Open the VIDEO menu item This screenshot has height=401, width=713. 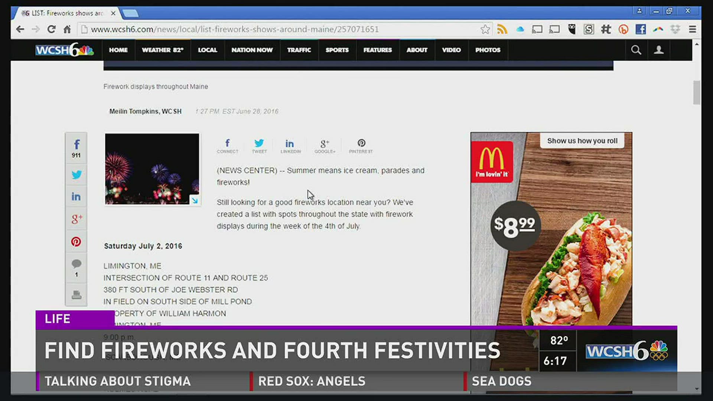pos(452,50)
